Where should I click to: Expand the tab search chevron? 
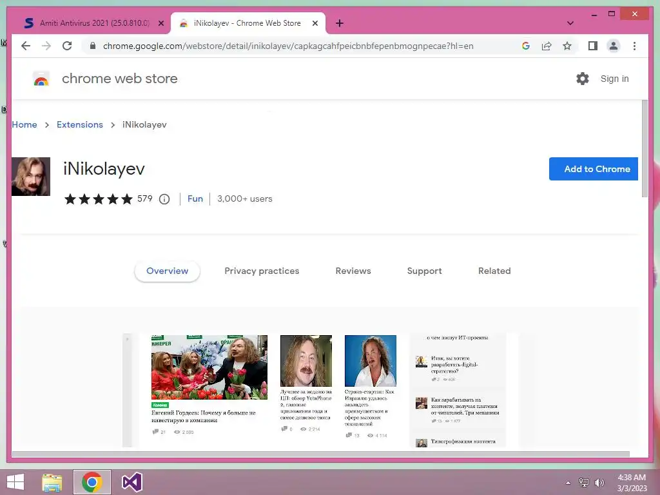pos(570,23)
